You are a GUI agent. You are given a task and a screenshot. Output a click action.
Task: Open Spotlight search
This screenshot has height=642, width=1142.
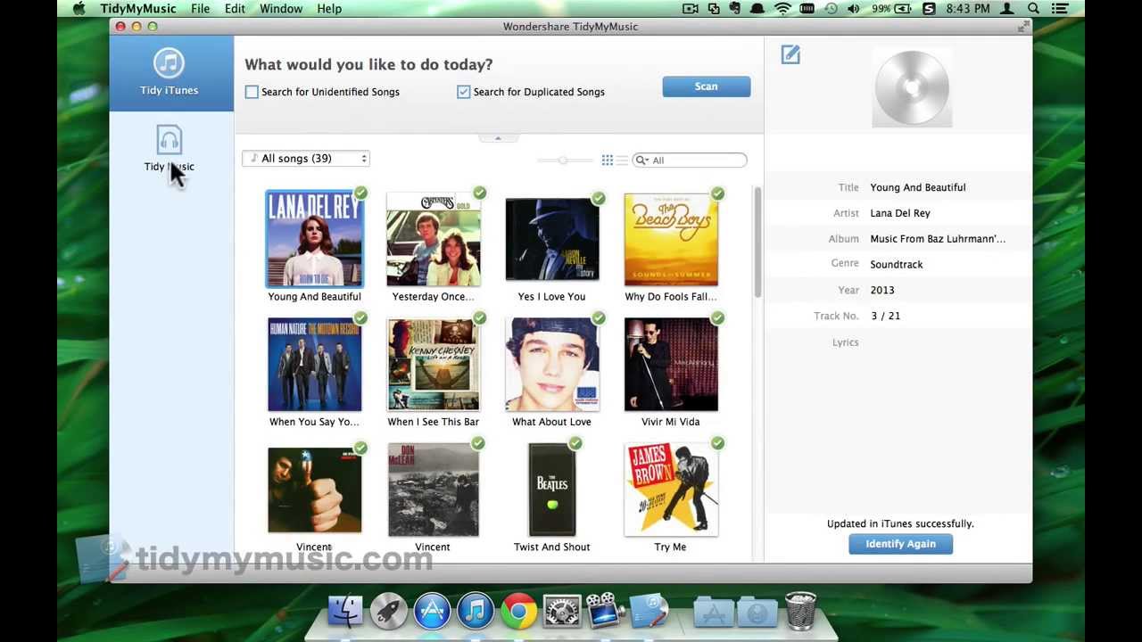(1033, 9)
